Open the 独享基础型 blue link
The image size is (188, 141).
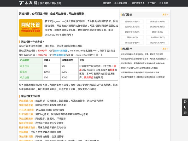point(60,55)
